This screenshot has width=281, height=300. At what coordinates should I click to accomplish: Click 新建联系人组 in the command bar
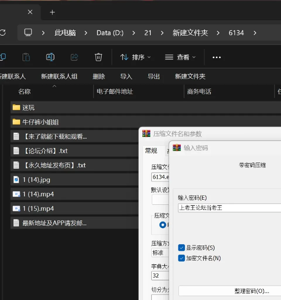pos(59,76)
